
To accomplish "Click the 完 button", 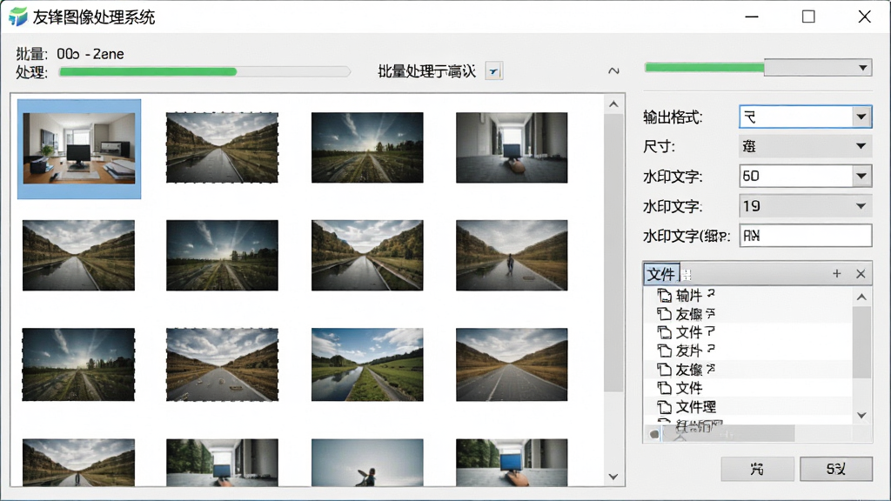I will coord(757,469).
